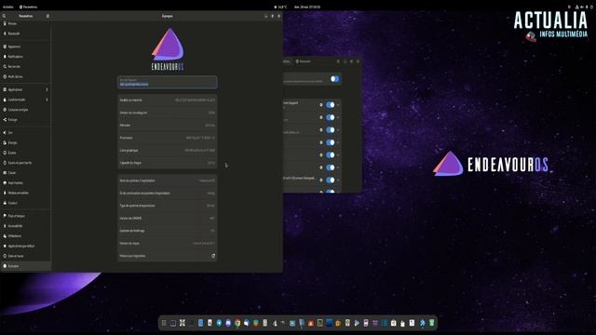Click the Capacité du disque row

click(x=168, y=163)
